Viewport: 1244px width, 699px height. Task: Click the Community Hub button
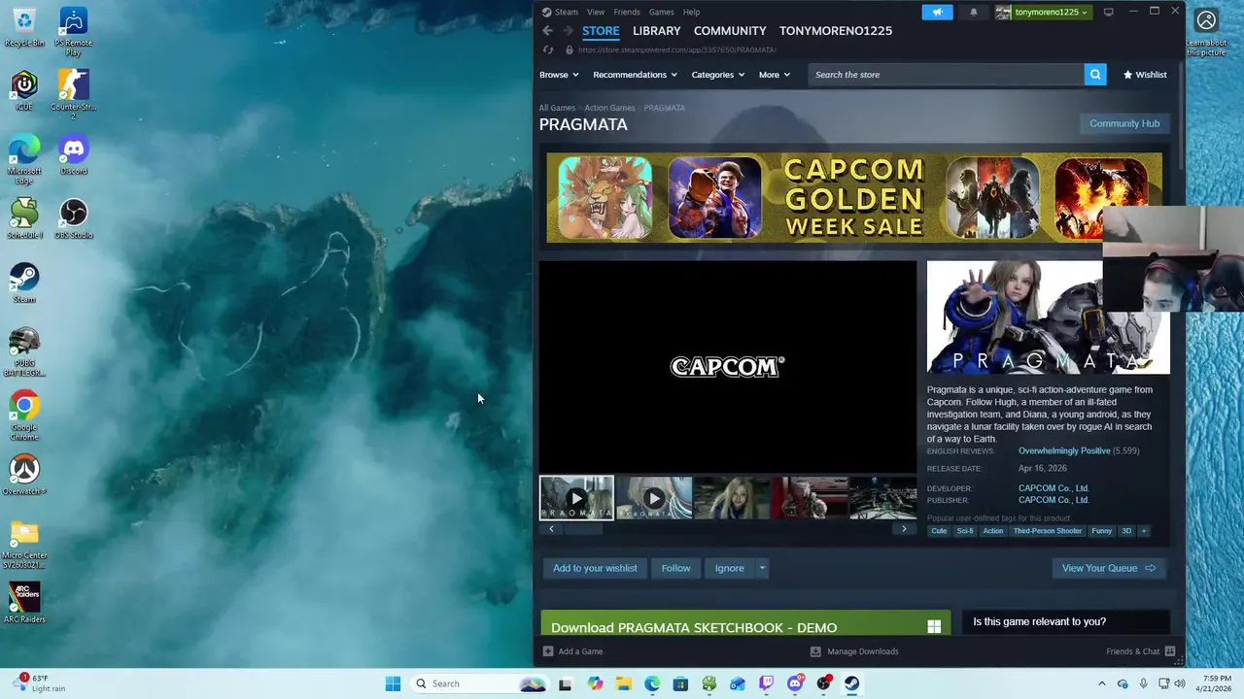(1124, 123)
